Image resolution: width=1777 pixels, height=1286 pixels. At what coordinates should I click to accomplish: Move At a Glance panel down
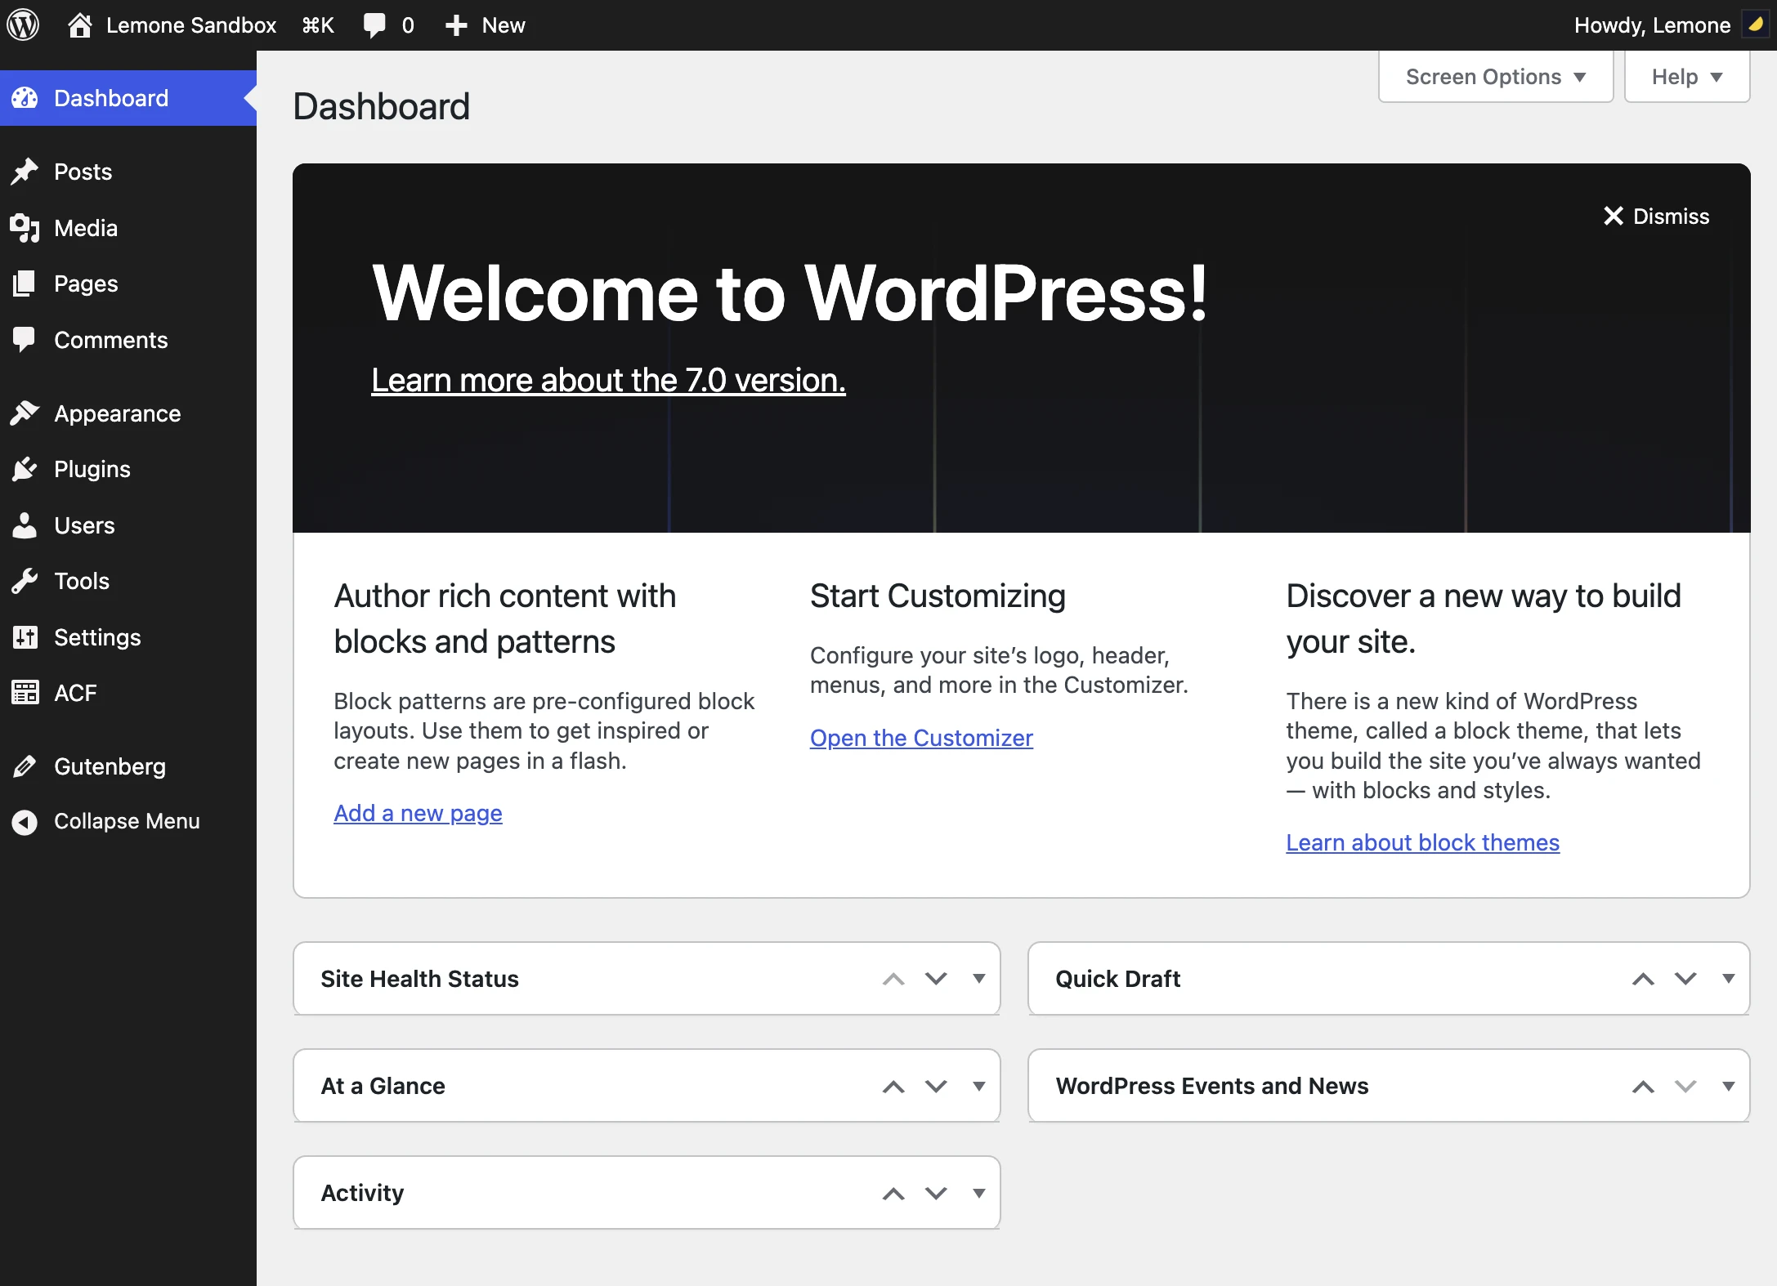[936, 1086]
